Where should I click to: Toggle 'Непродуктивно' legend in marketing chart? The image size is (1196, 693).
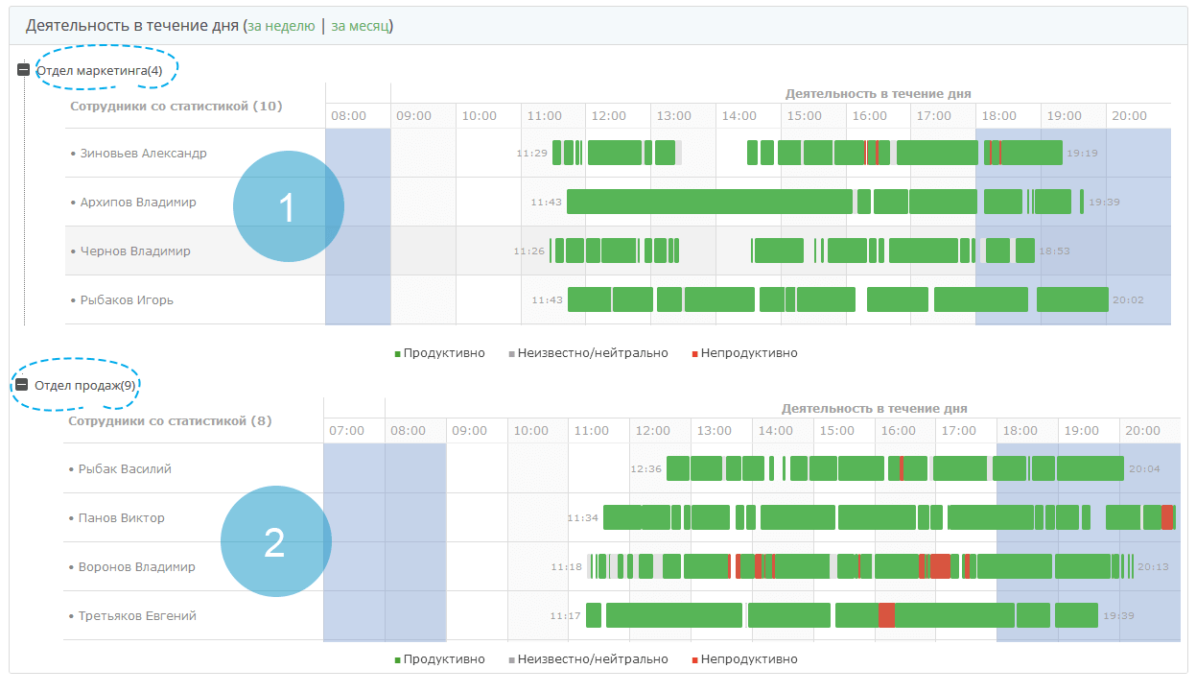[744, 353]
